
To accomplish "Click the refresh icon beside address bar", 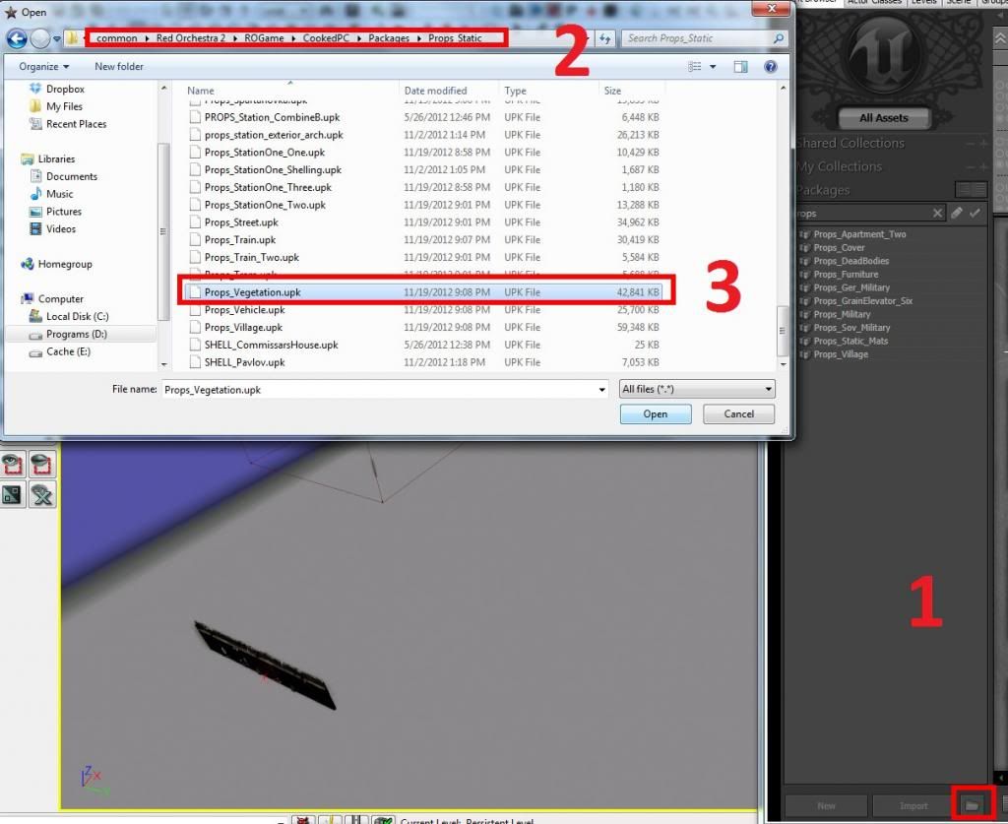I will tap(604, 39).
